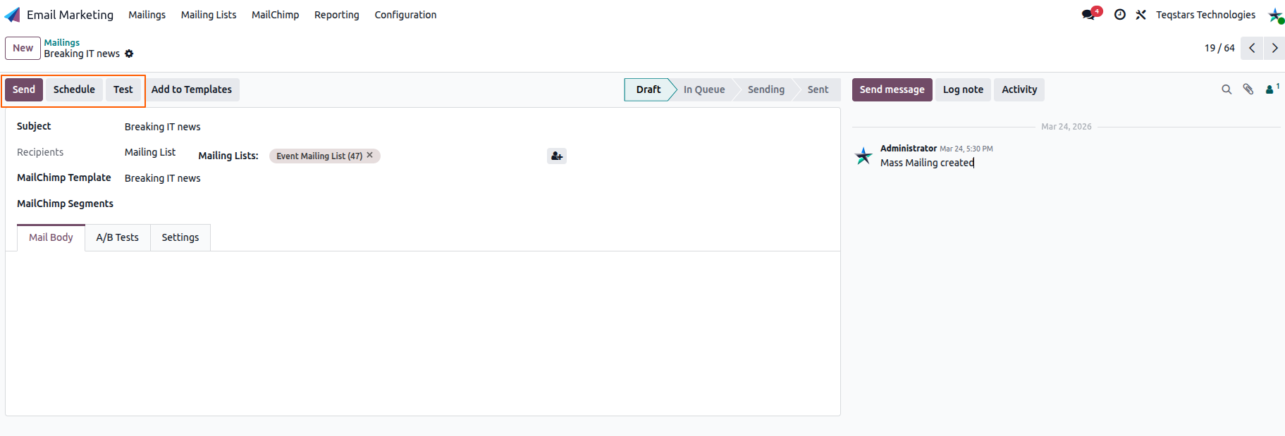Click Add to Templates button

click(192, 89)
